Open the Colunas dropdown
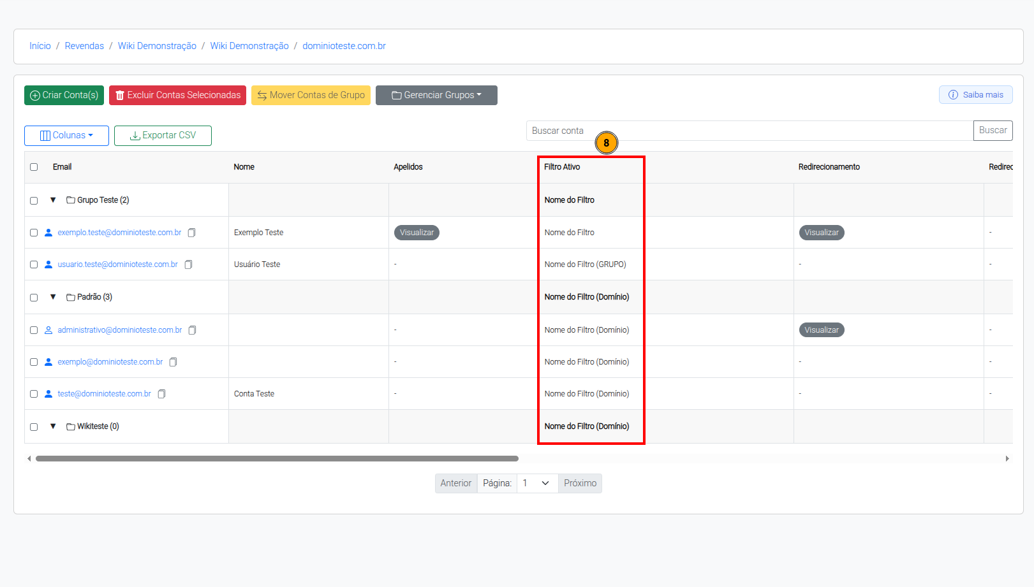Screen dimensions: 1034x587 [66, 136]
